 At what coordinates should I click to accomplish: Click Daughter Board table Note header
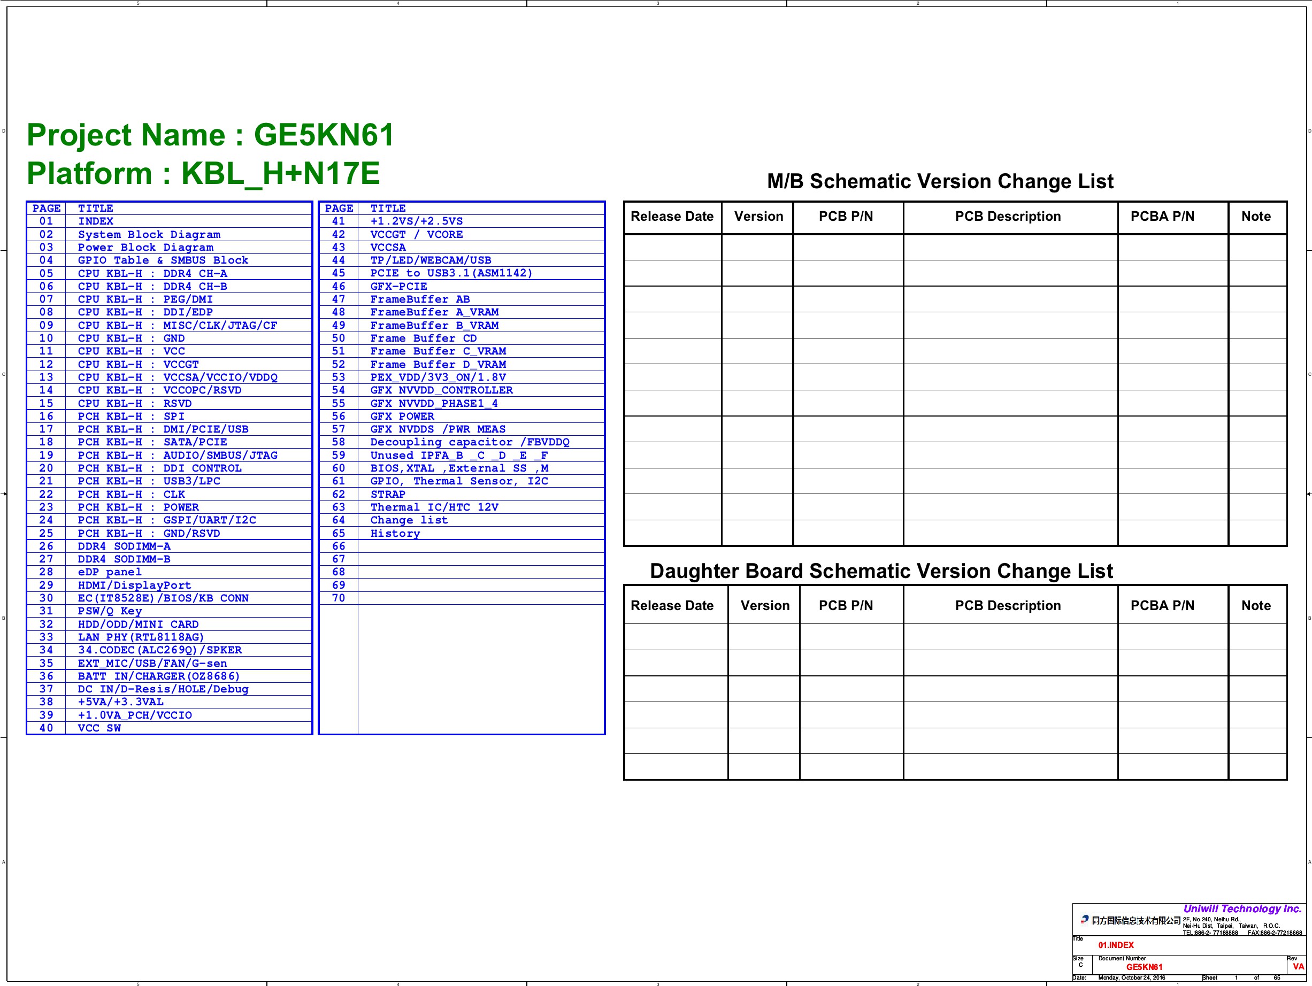[x=1256, y=605]
